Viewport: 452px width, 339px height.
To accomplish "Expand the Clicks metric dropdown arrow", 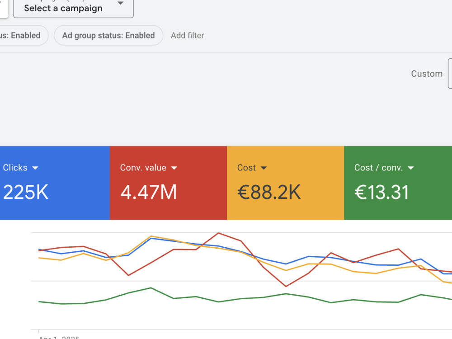I will point(35,168).
